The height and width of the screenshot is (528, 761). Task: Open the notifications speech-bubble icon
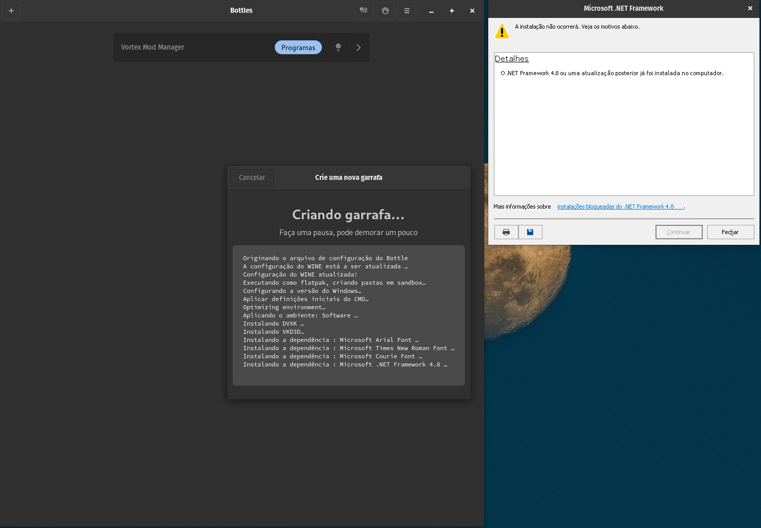(x=363, y=10)
